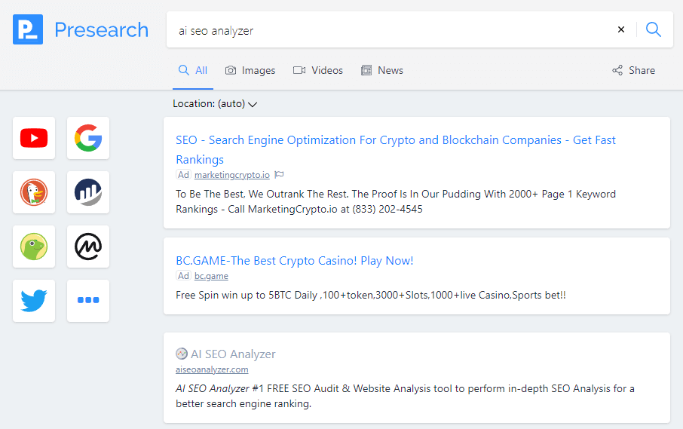Open the aiseoanalyzer.com URL link
This screenshot has height=429, width=683.
(x=212, y=369)
